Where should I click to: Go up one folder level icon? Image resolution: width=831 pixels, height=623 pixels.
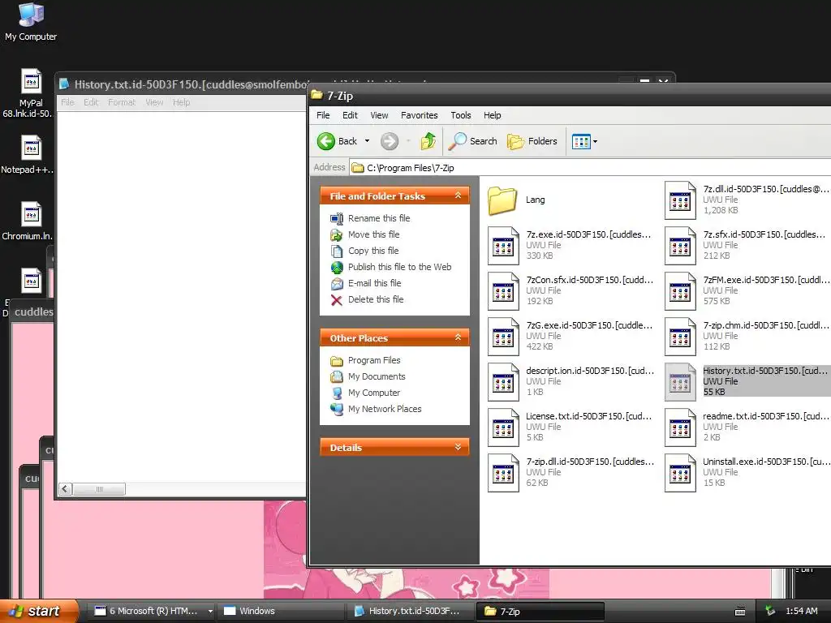pos(428,141)
